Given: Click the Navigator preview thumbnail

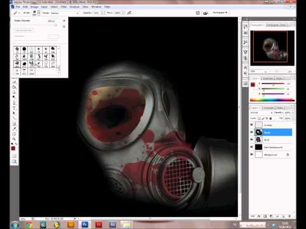Looking at the screenshot, I should click(x=272, y=48).
